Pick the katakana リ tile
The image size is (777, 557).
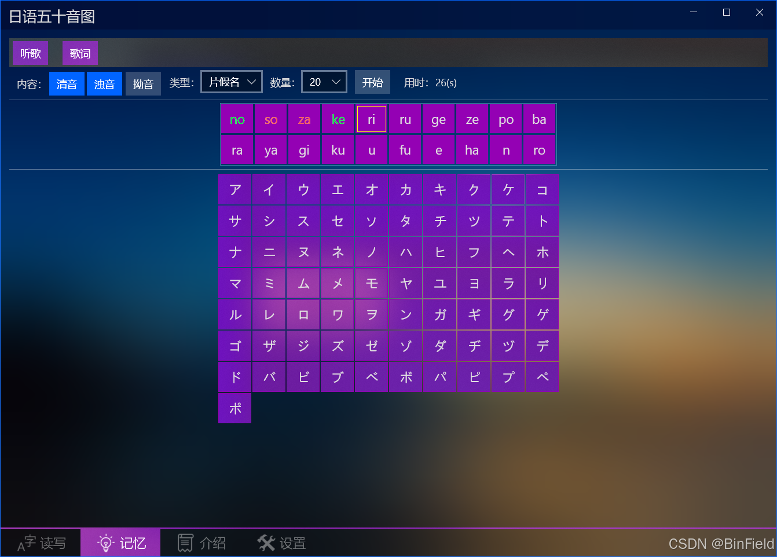pyautogui.click(x=543, y=283)
